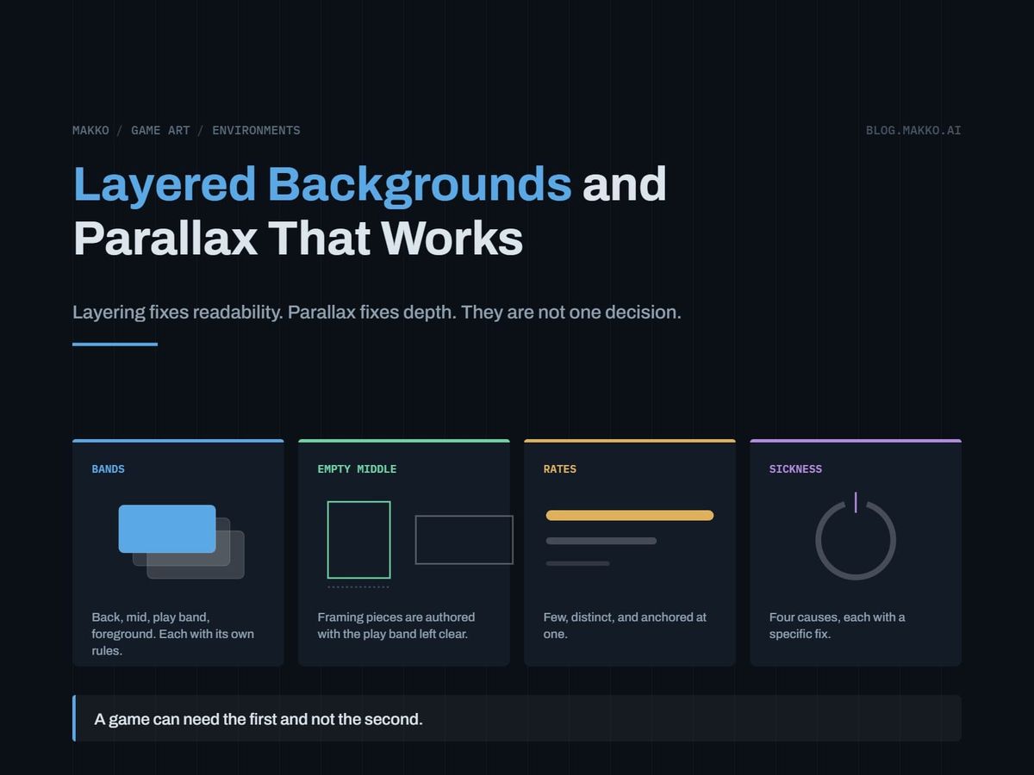Click the green framing rectangle illustration
This screenshot has width=1034, height=775.
point(358,540)
